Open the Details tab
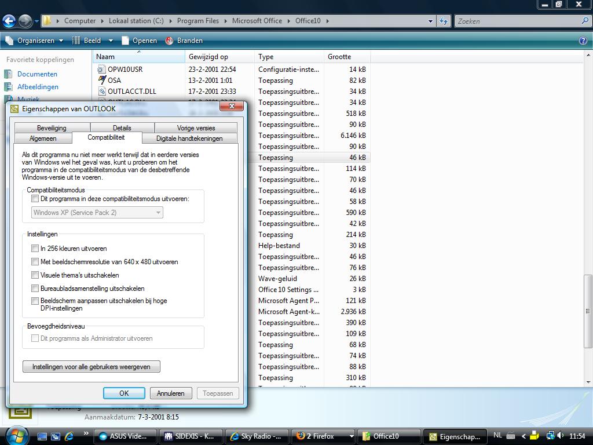 pyautogui.click(x=122, y=128)
